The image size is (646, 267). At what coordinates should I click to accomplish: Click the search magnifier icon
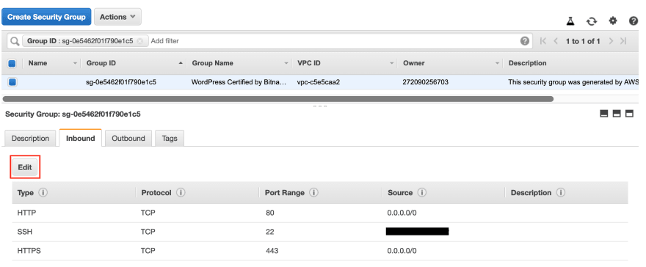(15, 41)
